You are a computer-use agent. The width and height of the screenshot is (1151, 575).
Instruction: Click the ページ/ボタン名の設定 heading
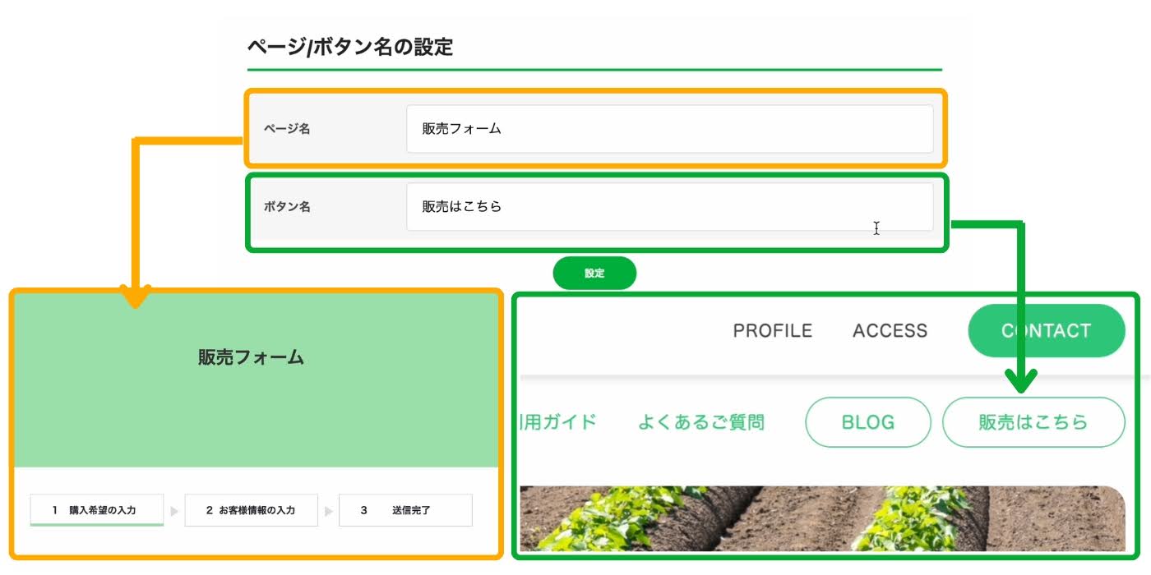tap(350, 47)
